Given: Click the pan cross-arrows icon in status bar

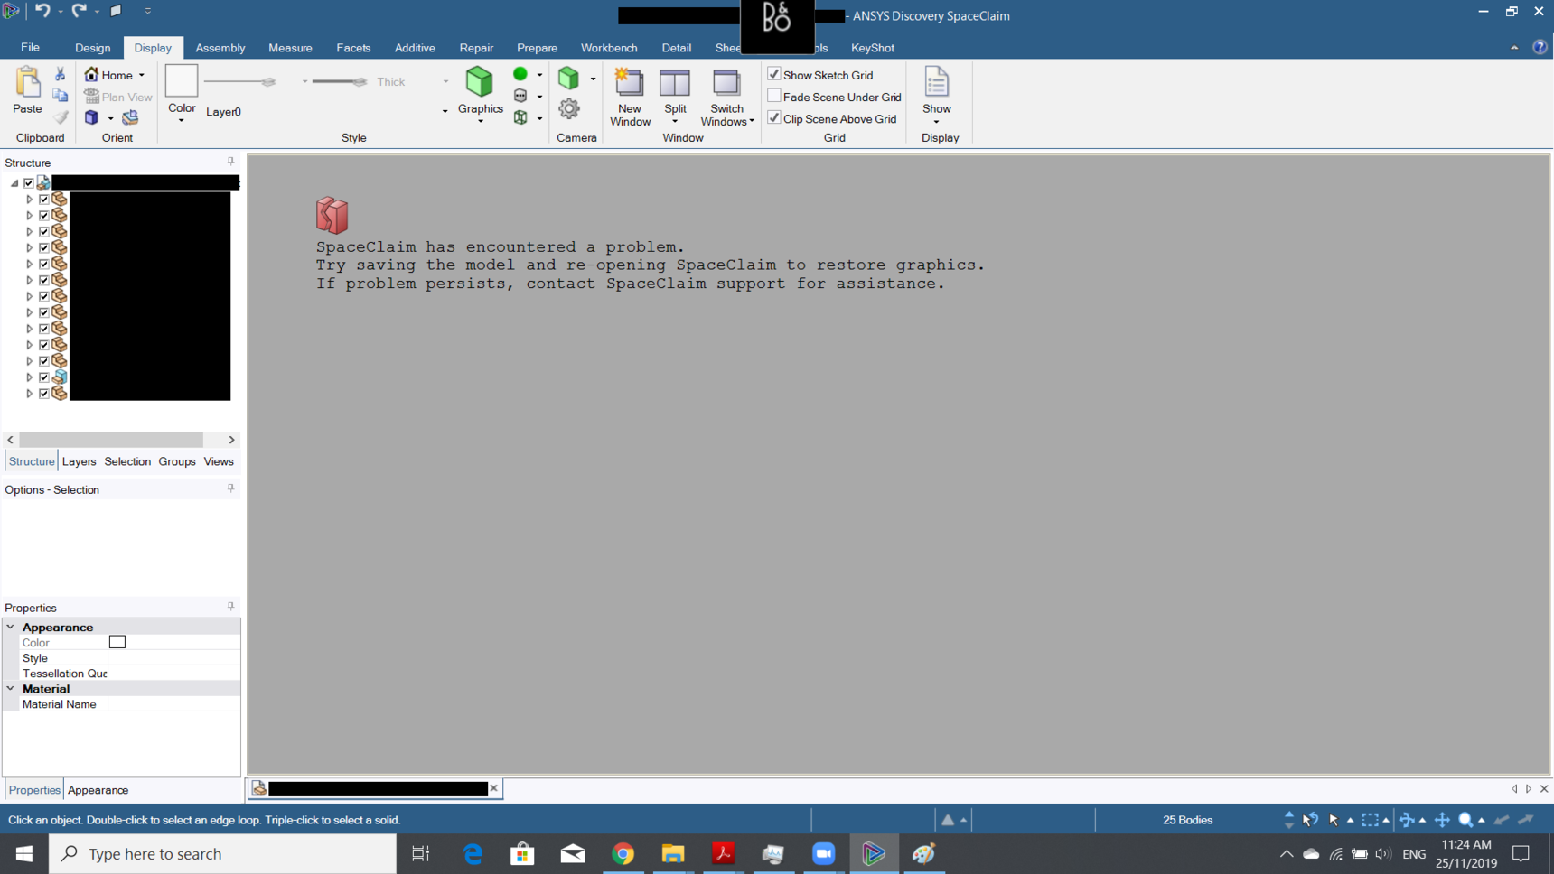Looking at the screenshot, I should [1442, 820].
